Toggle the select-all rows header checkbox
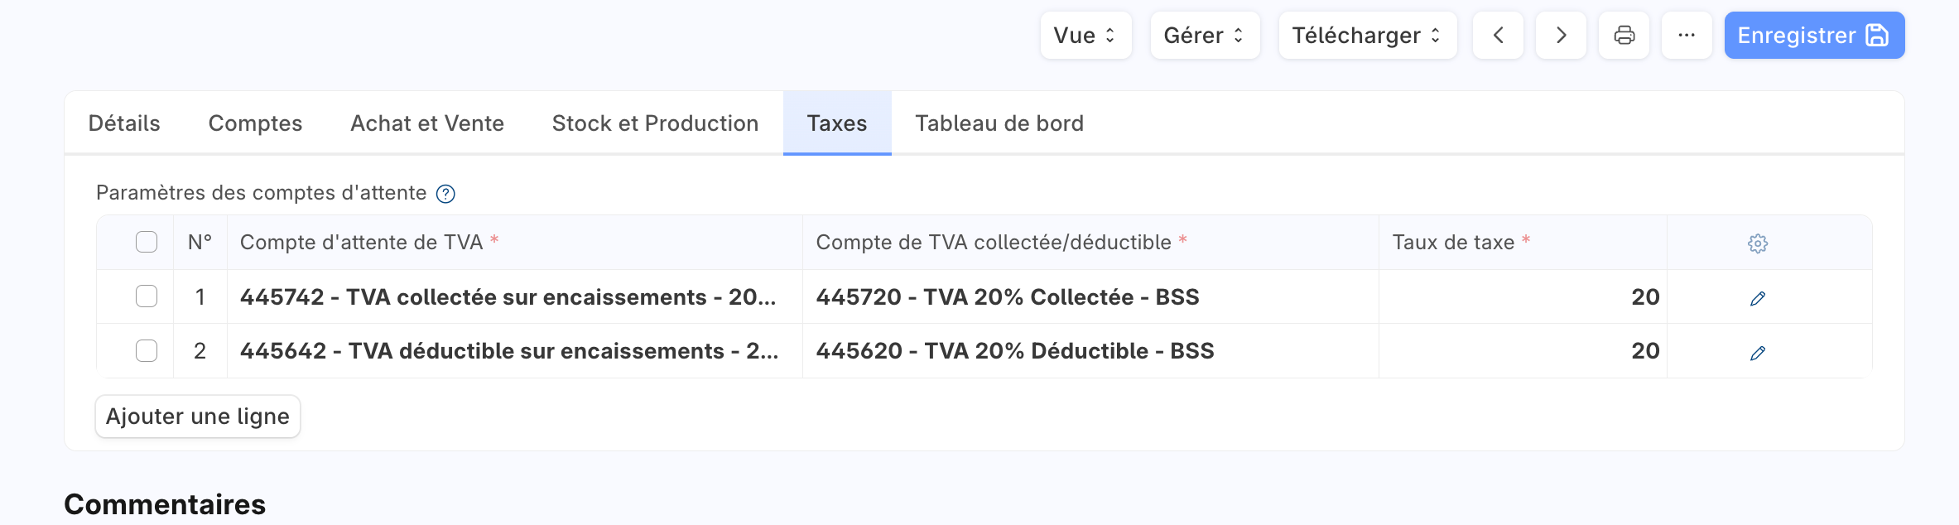 (x=147, y=242)
